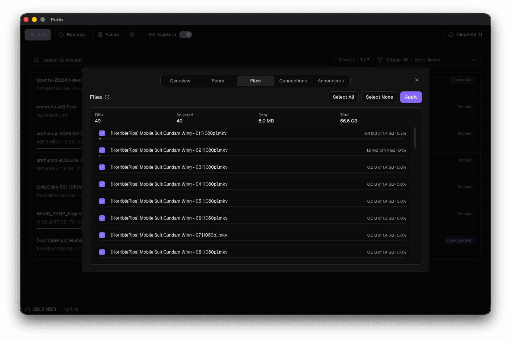Toggle the Capture switch
Image resolution: width=511 pixels, height=341 pixels.
tap(186, 35)
